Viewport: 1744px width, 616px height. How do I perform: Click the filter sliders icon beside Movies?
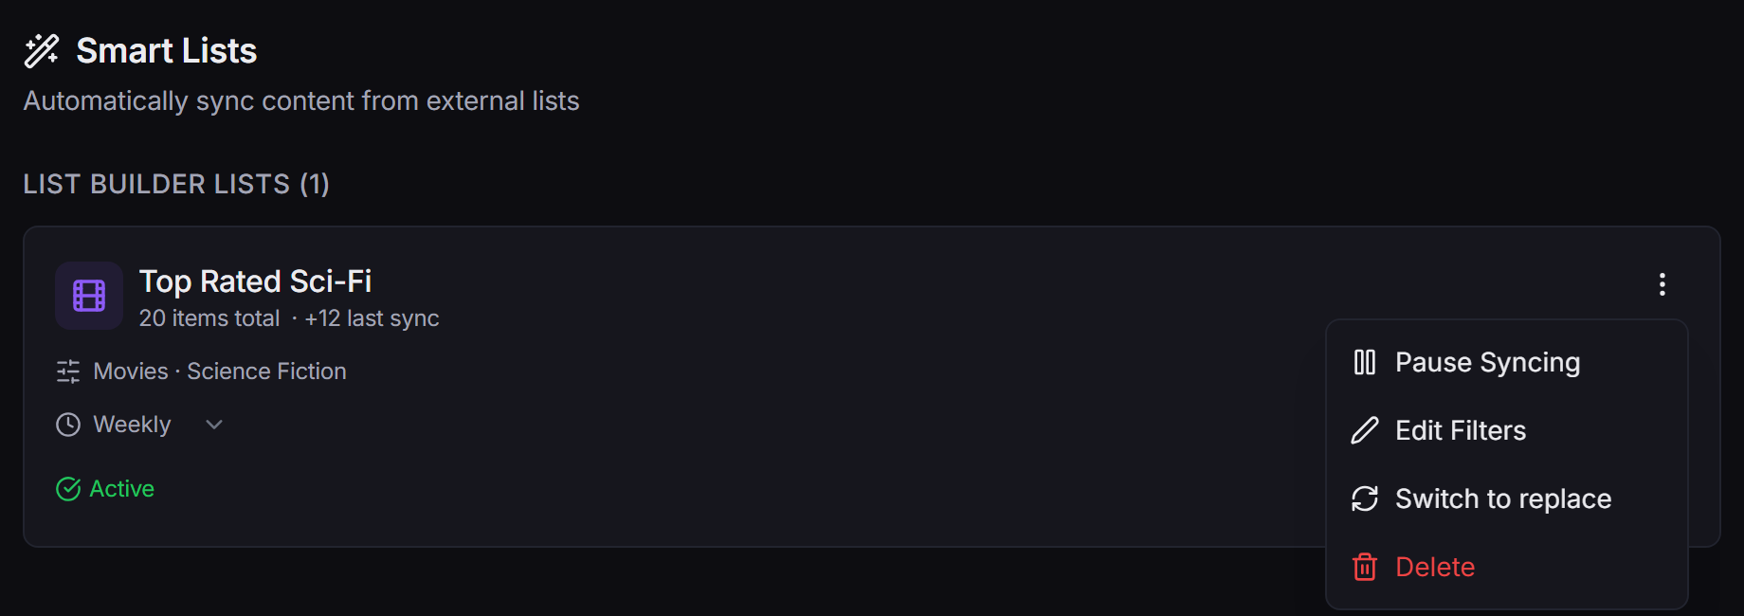(x=68, y=371)
